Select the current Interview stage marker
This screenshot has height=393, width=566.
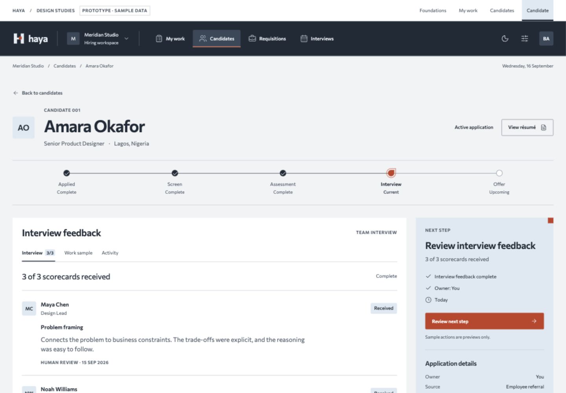tap(391, 173)
